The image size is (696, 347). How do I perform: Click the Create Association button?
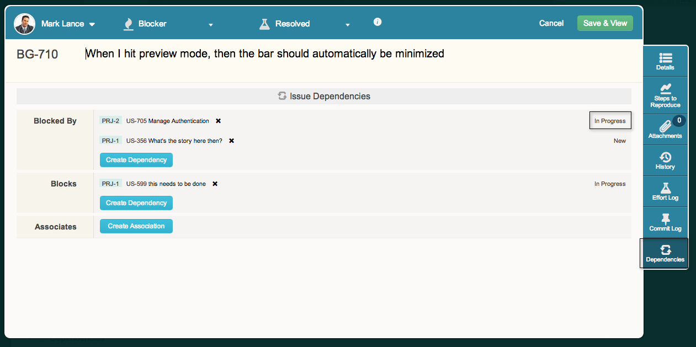point(136,226)
